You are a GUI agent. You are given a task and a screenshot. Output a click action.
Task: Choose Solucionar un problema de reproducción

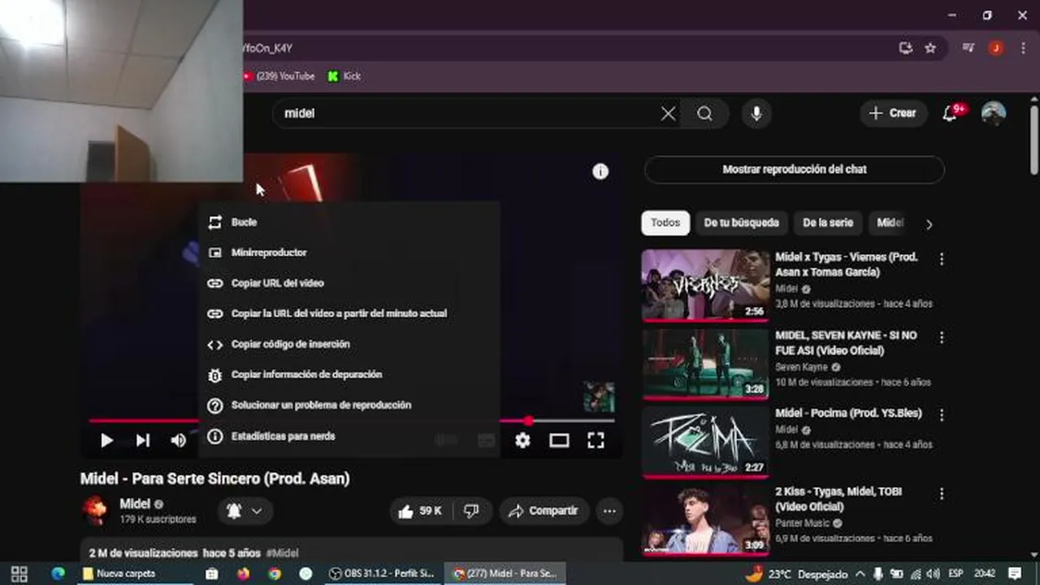349,405
